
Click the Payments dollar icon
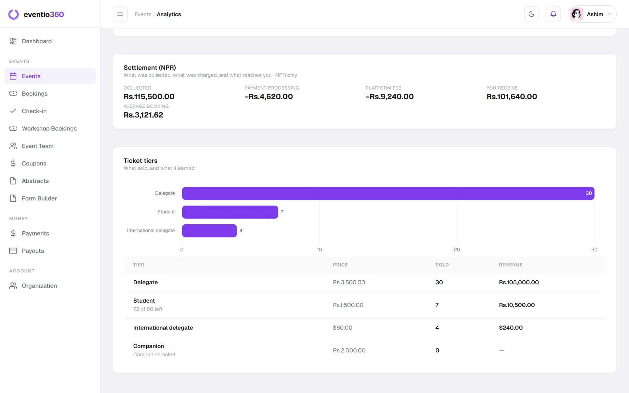click(x=13, y=233)
